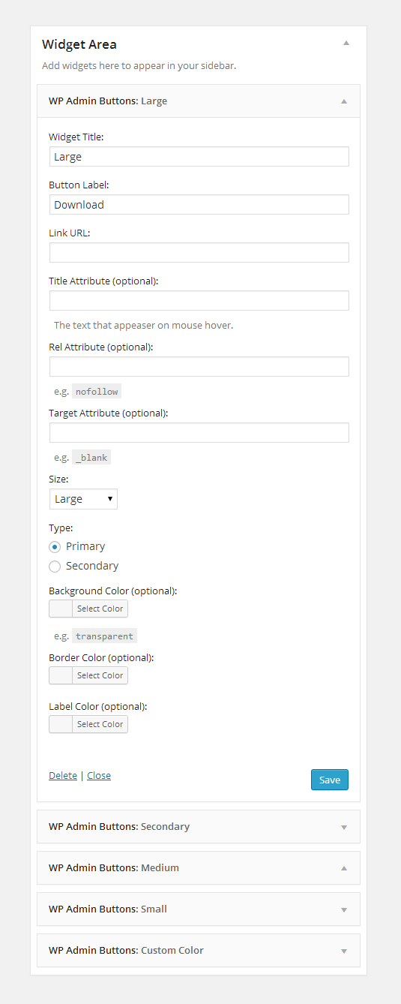Open the Size dropdown showing Large
401x1004 pixels.
tap(83, 499)
